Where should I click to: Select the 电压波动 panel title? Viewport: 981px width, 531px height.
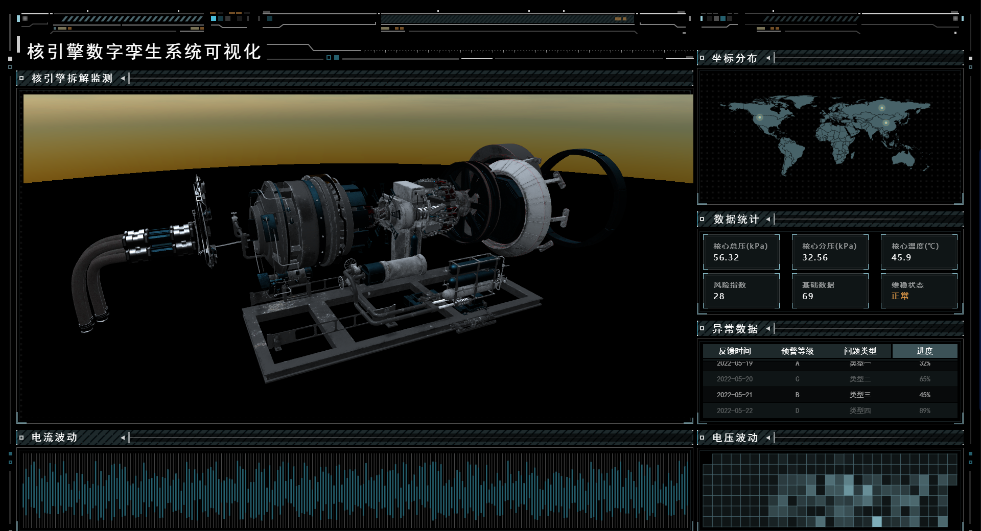pos(735,438)
